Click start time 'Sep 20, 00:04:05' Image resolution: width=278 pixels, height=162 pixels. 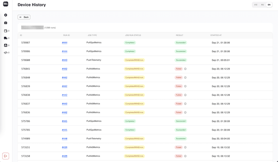tap(221, 139)
